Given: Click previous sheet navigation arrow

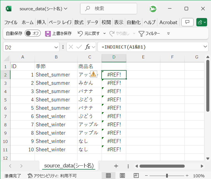Looking at the screenshot, I should pos(10,166).
